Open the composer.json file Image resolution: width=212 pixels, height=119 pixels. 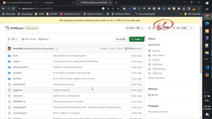tap(20, 113)
